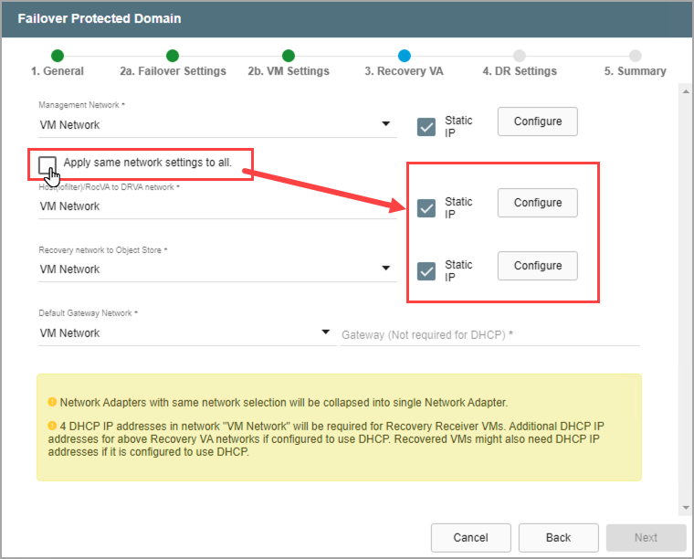
Task: Click the second yellow DHCP info bullet
Action: (x=52, y=425)
